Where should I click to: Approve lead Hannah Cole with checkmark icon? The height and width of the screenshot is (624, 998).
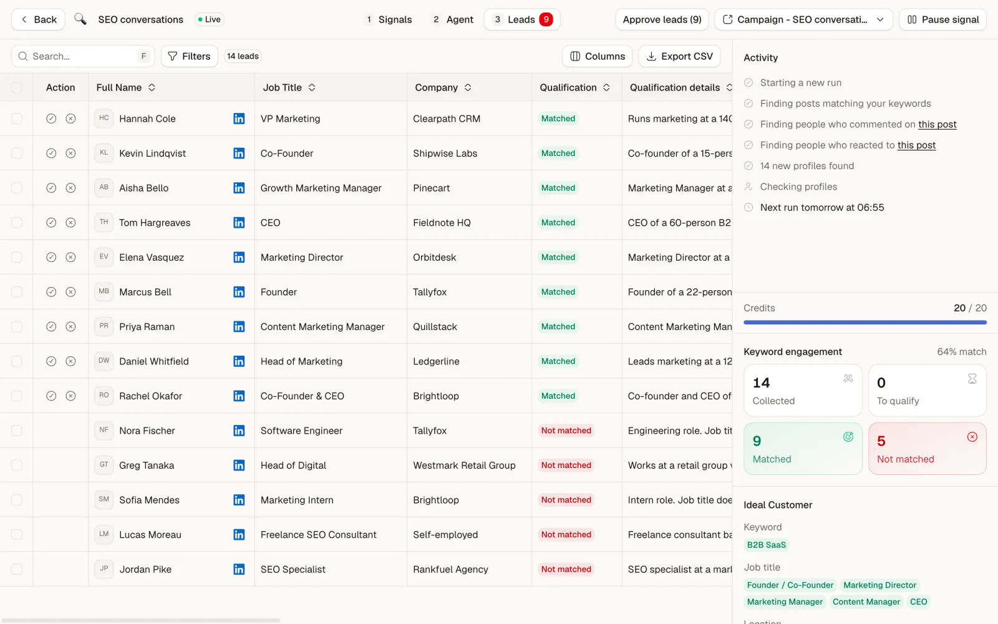pyautogui.click(x=51, y=119)
